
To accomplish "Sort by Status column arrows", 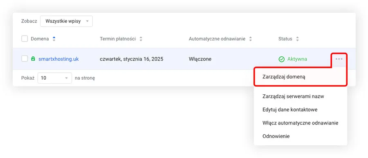I will click(297, 39).
